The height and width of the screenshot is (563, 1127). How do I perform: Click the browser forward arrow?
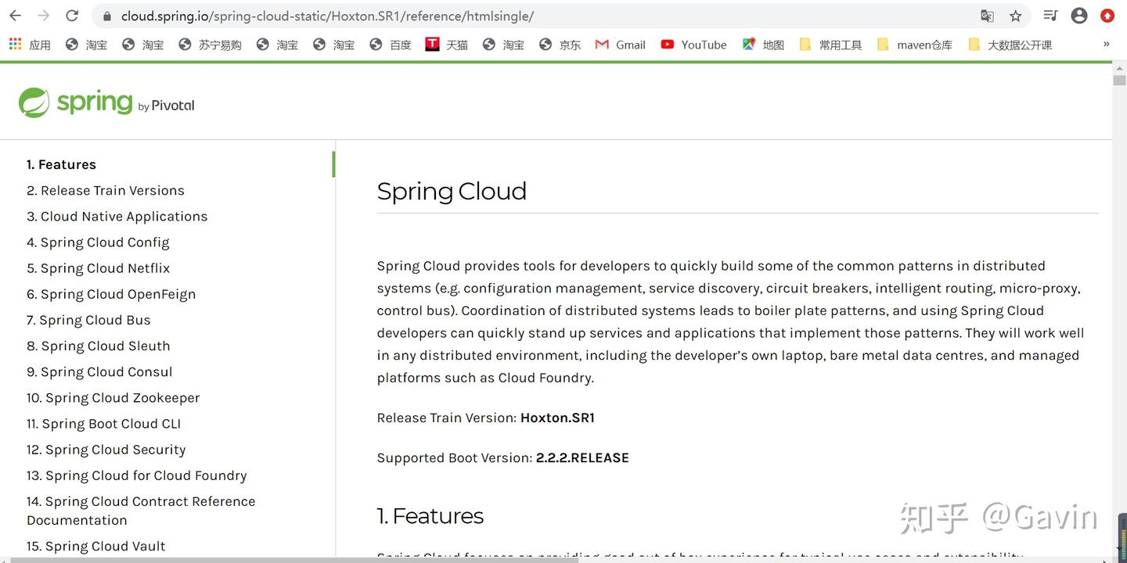pos(44,16)
